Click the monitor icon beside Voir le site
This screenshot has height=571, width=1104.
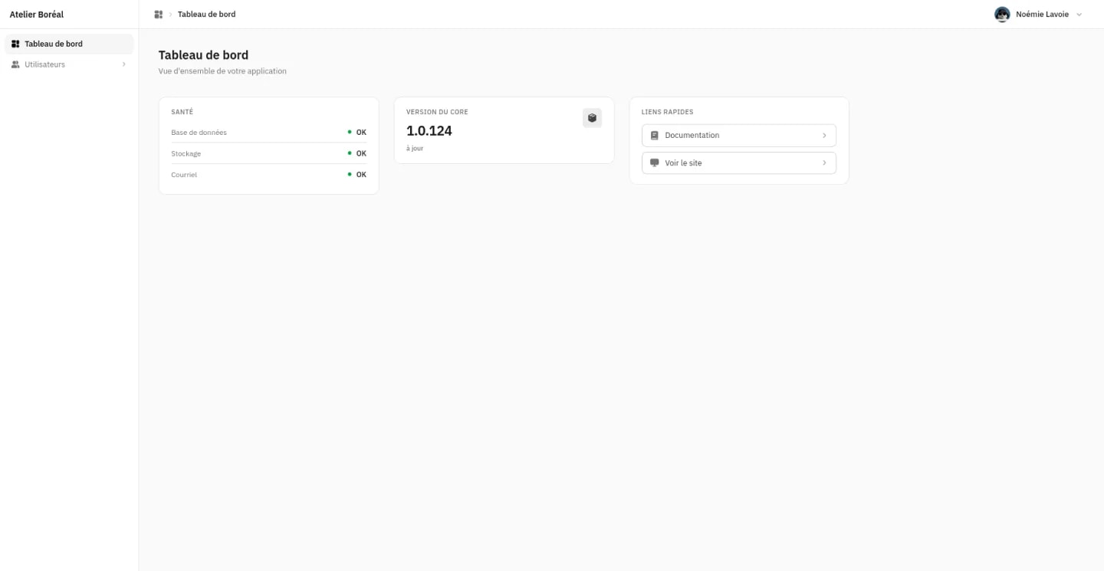click(x=654, y=163)
